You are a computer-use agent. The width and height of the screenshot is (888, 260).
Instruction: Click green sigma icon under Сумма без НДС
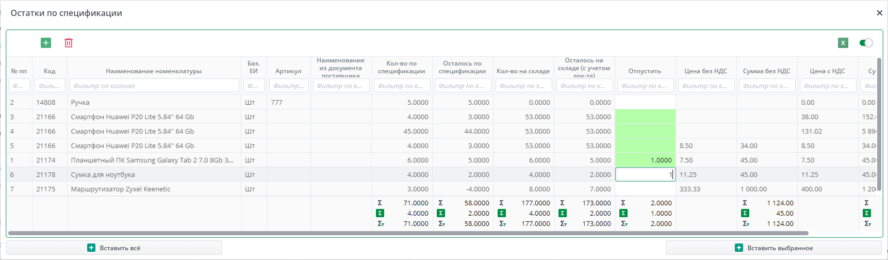click(x=745, y=213)
